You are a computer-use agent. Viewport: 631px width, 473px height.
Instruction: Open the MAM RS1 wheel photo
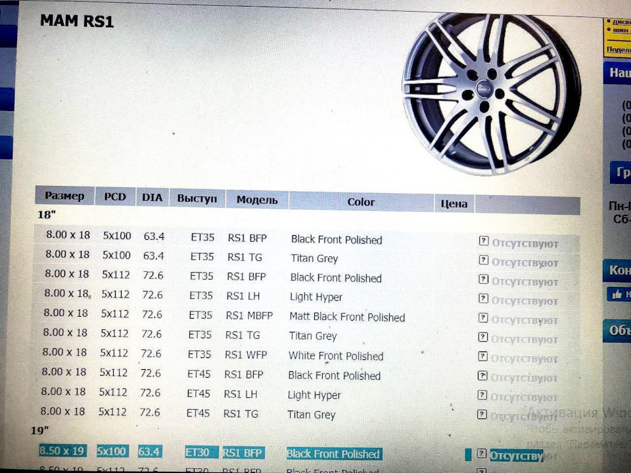tap(492, 94)
